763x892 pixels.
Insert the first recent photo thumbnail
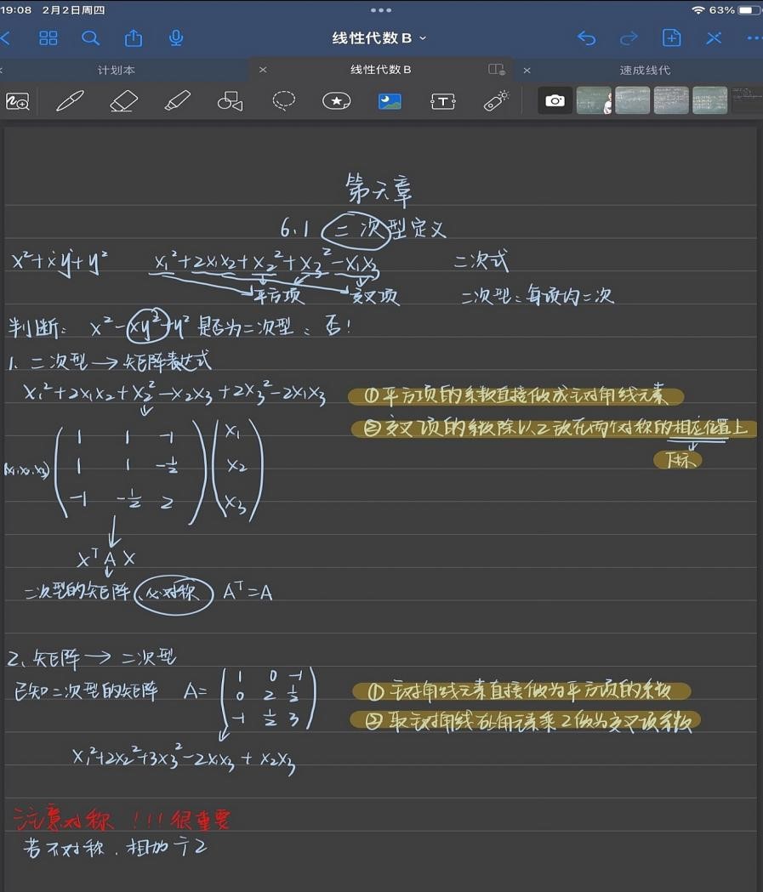point(594,101)
